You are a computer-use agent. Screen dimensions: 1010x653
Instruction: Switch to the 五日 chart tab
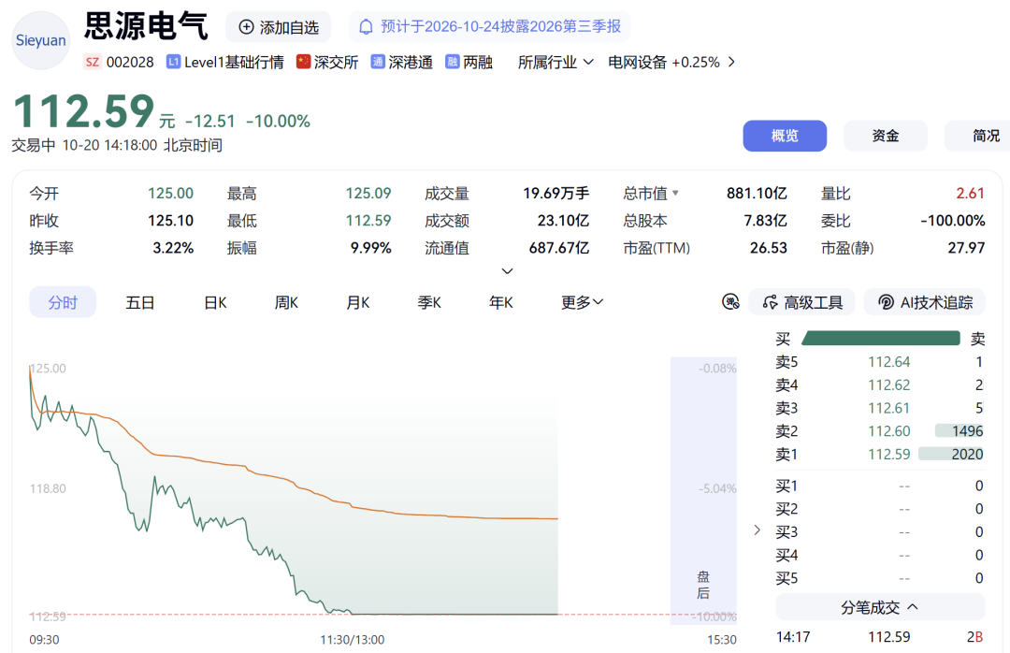pos(139,301)
